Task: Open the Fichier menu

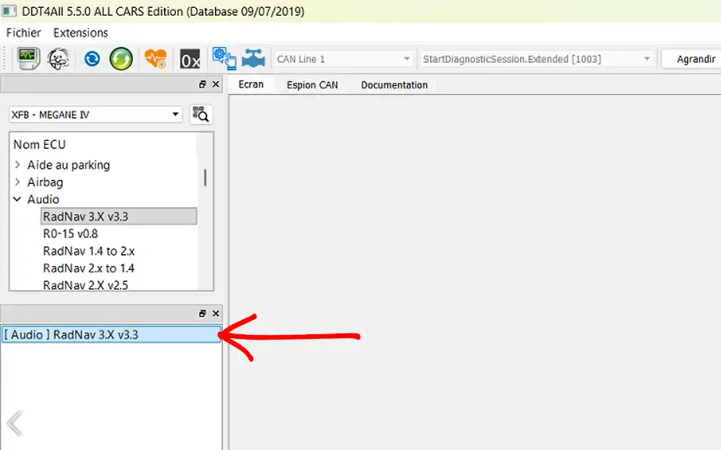Action: [x=23, y=33]
